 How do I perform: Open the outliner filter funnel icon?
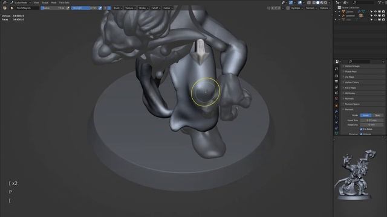[x=380, y=2]
